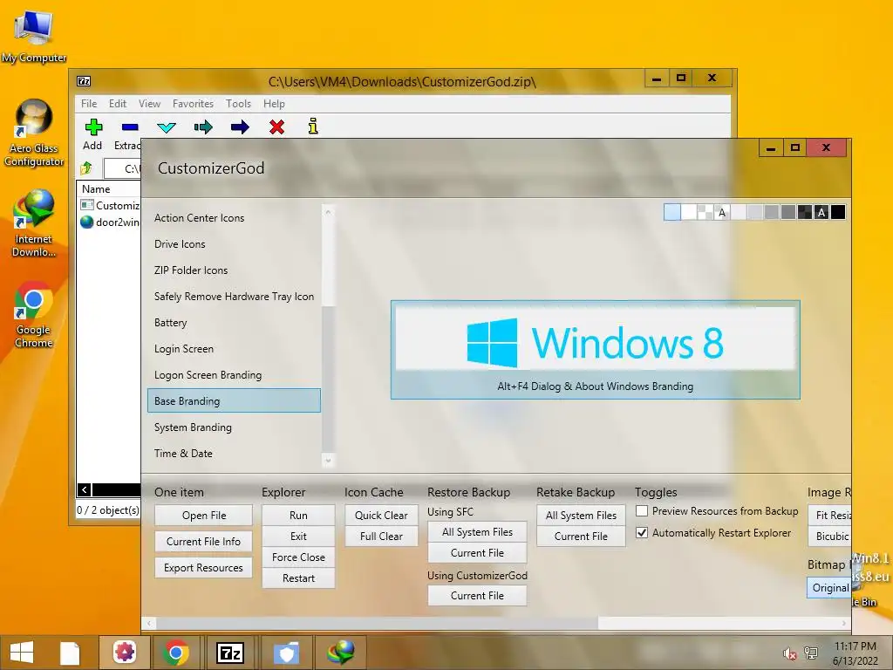The width and height of the screenshot is (893, 670).
Task: Click the gear settings app in taskbar
Action: pyautogui.click(x=125, y=653)
